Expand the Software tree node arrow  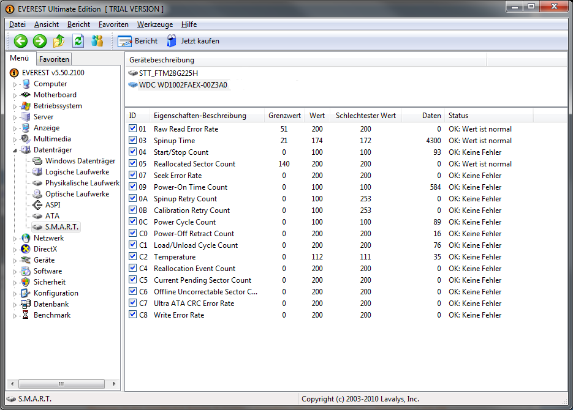click(15, 272)
